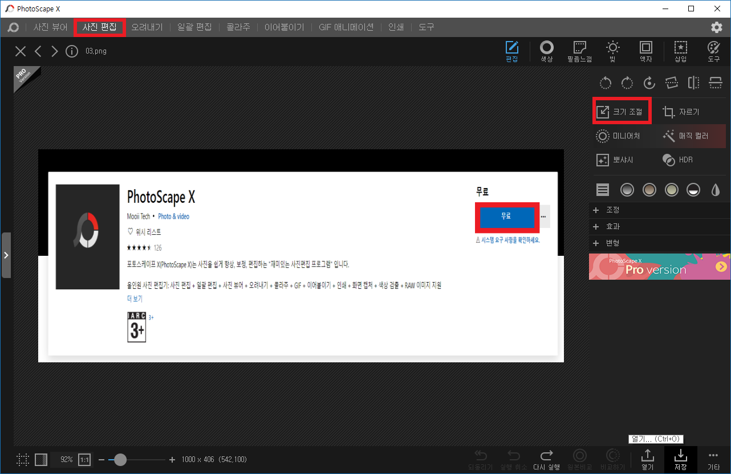Apply 매직 컬러 magic color
This screenshot has height=474, width=731.
point(686,136)
